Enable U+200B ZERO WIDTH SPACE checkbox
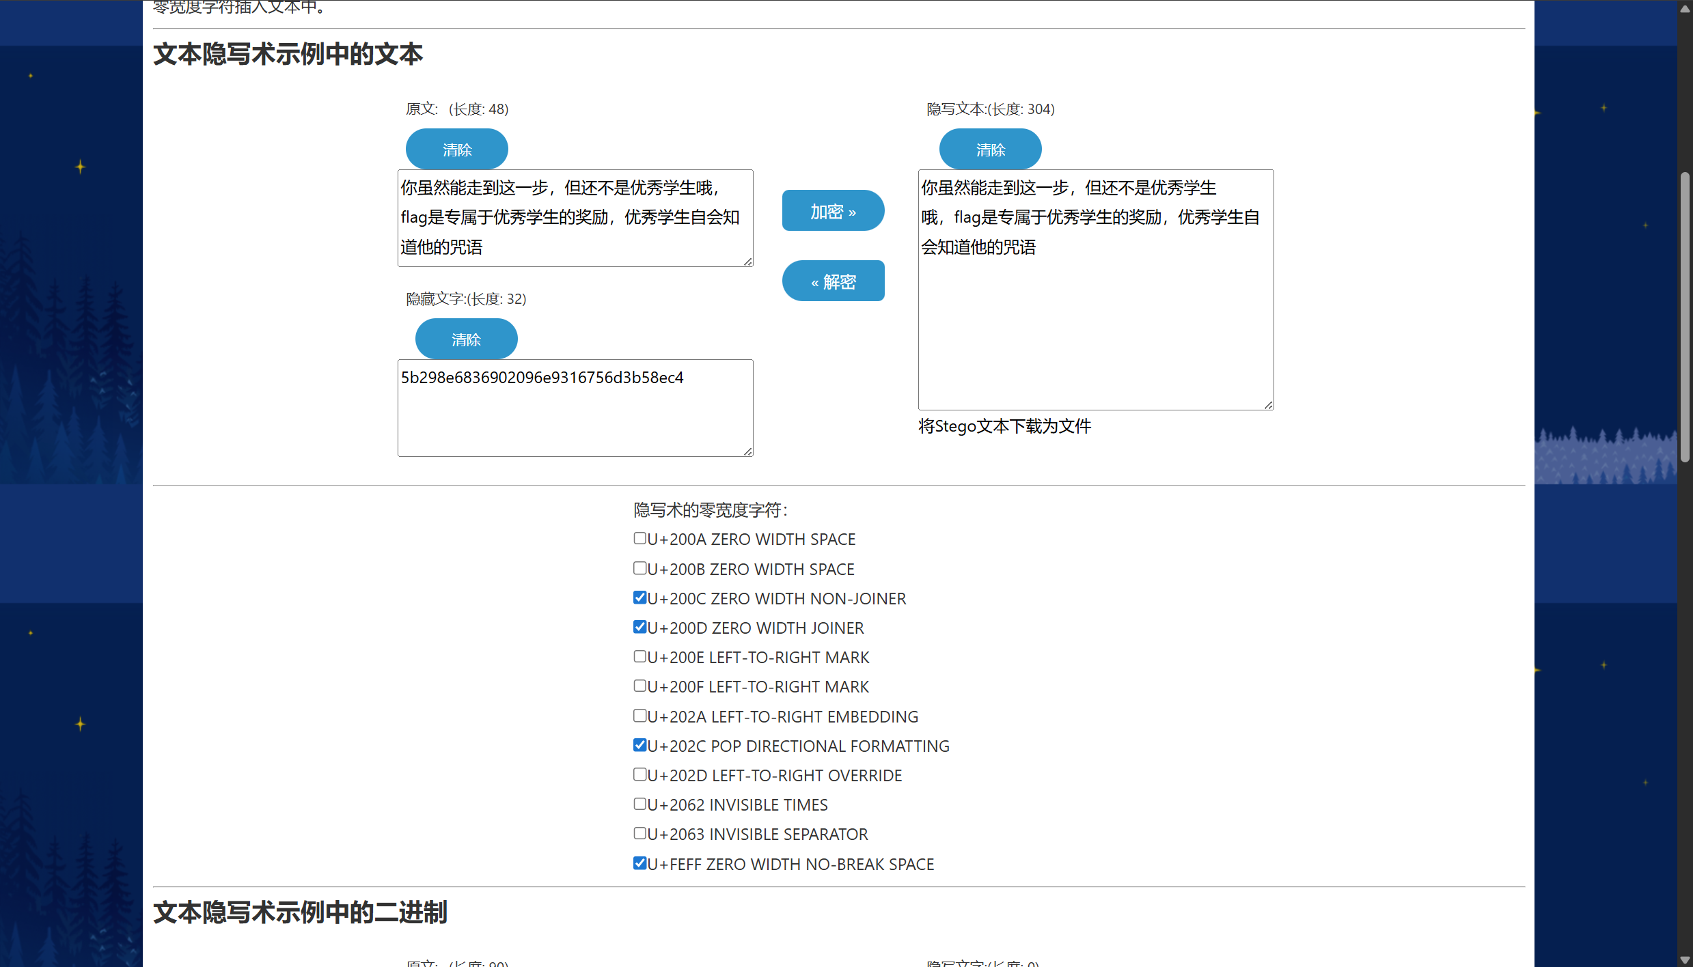Viewport: 1693px width, 967px height. coord(639,568)
